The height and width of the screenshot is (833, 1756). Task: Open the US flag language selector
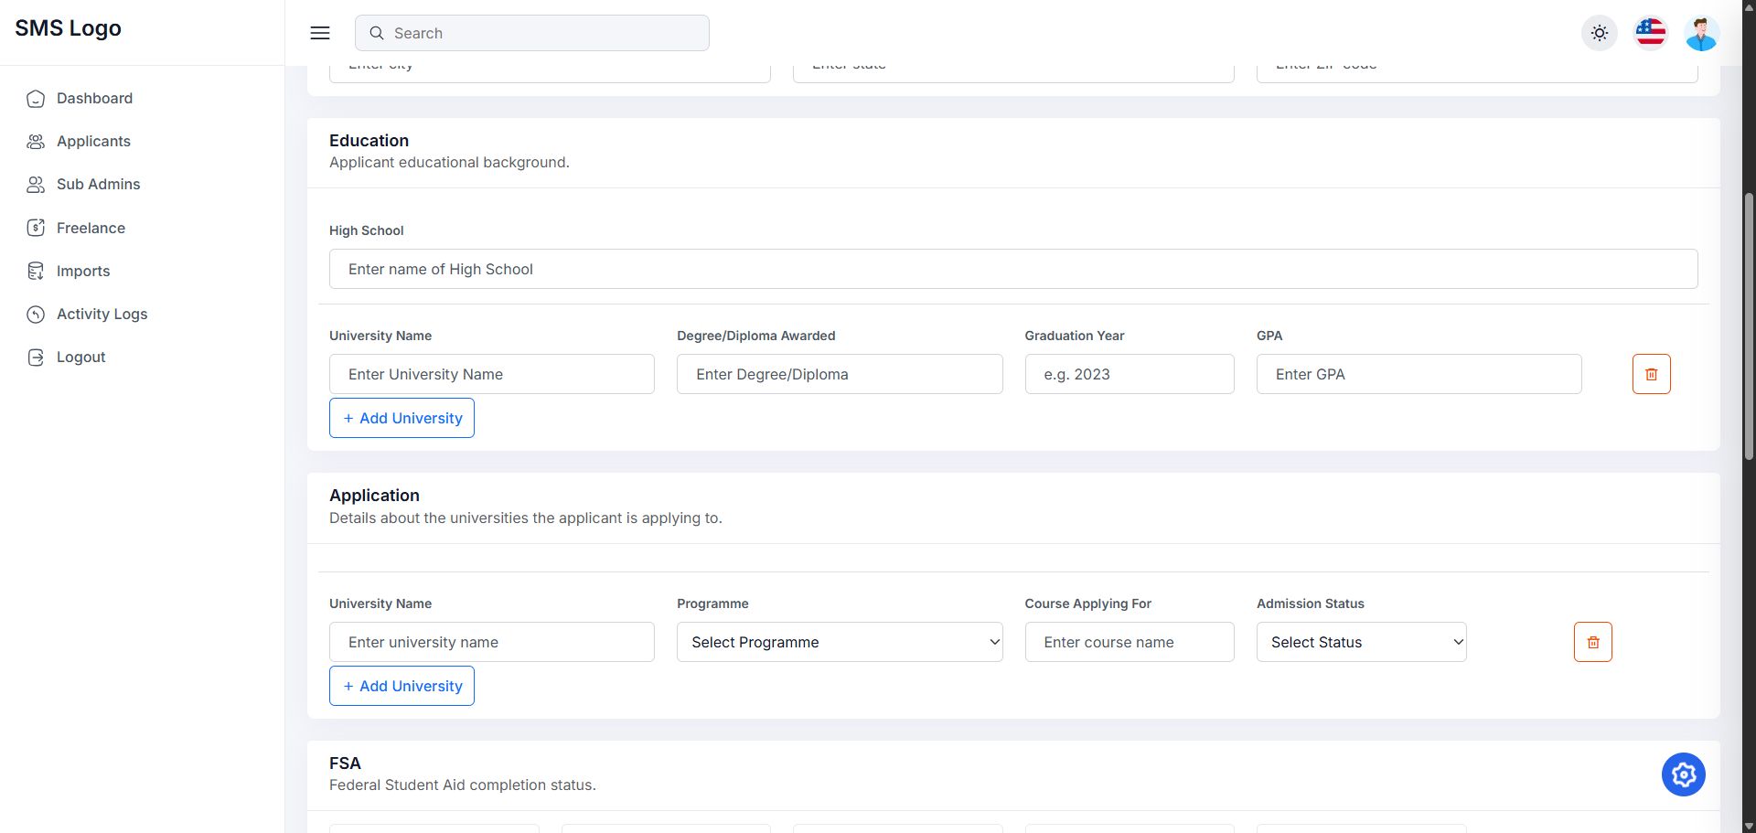click(x=1650, y=33)
